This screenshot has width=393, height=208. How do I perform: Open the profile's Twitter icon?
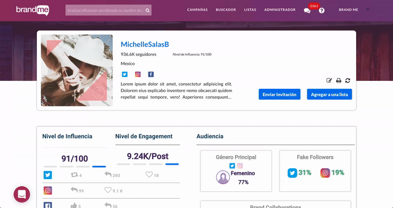click(x=125, y=75)
